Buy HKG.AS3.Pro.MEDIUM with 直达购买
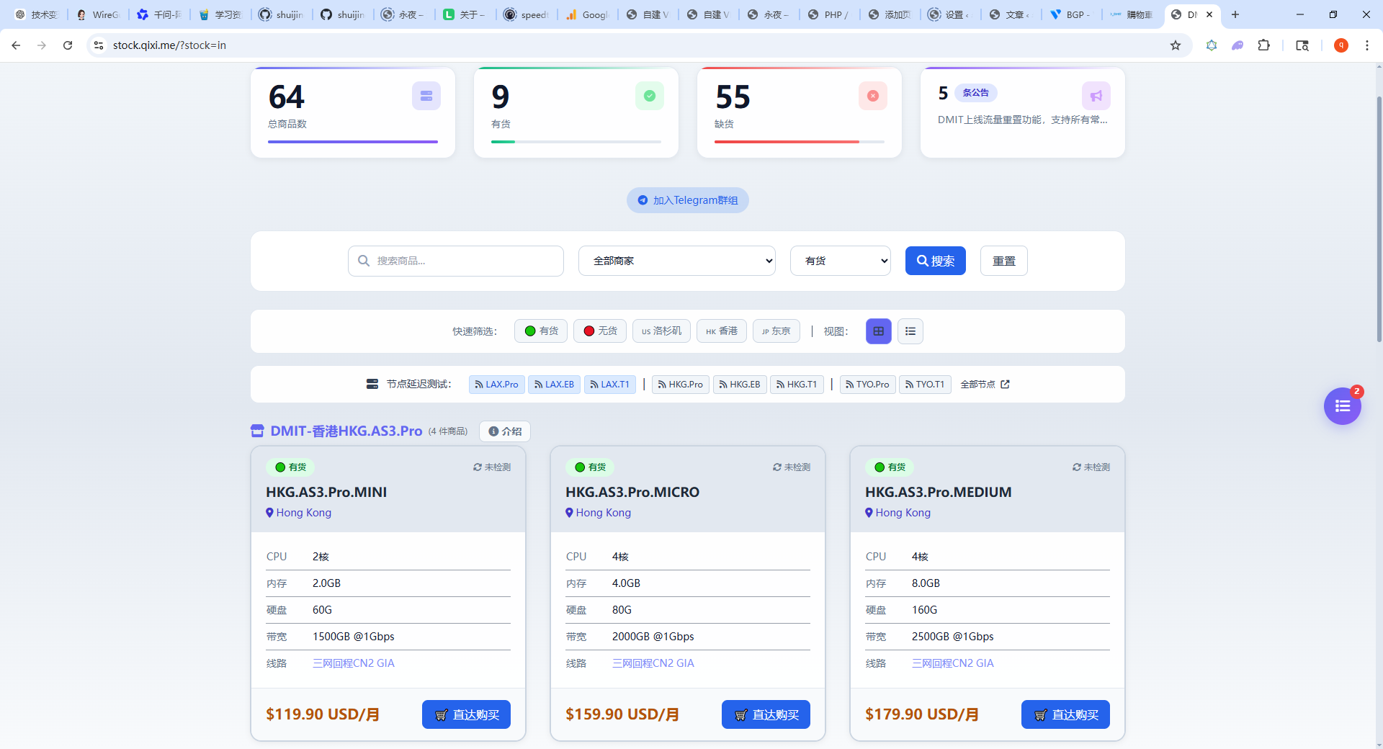This screenshot has width=1383, height=749. 1065,714
